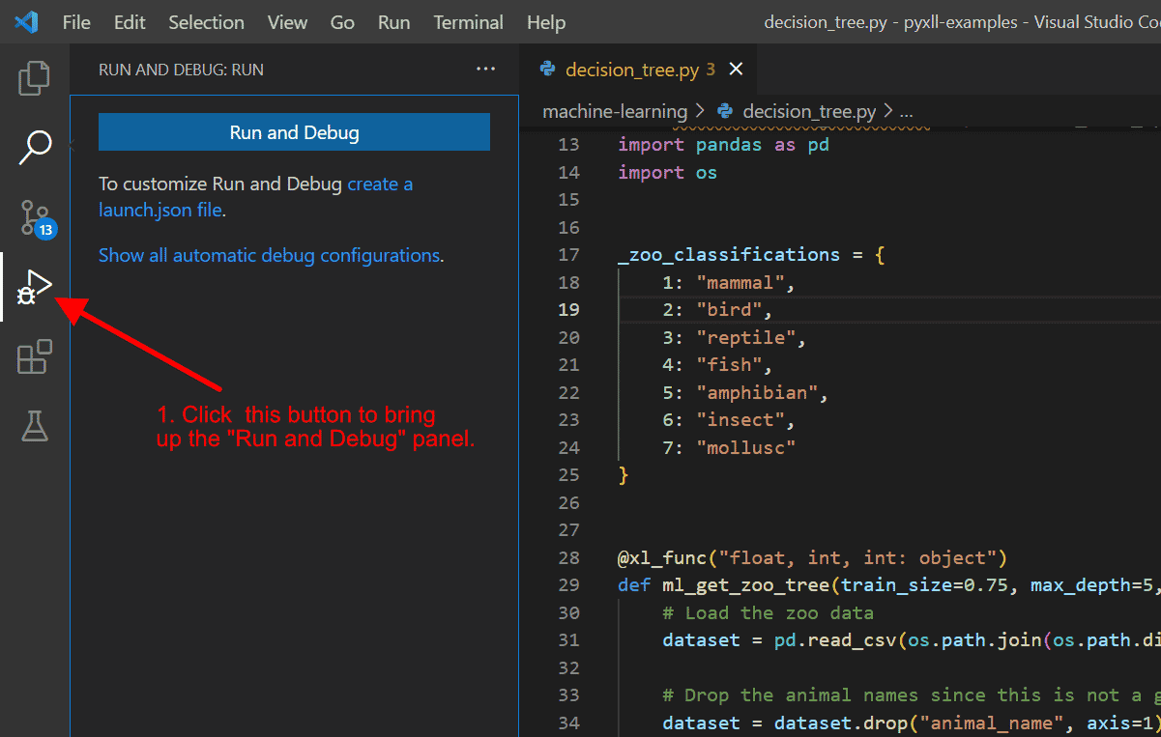Click the breadcrumb ellipsis after decision_tree.py
Screen dimensions: 1161x737
906,112
